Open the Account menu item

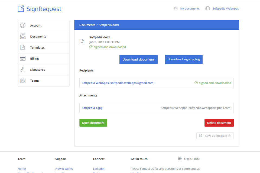tap(44, 25)
